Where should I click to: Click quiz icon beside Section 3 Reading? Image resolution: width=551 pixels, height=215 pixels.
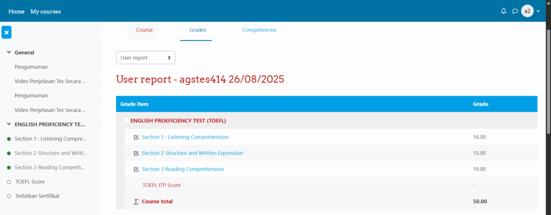point(136,169)
